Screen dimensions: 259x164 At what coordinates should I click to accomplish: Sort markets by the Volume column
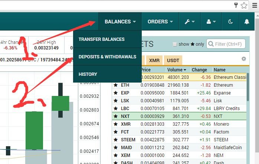tap(177, 70)
